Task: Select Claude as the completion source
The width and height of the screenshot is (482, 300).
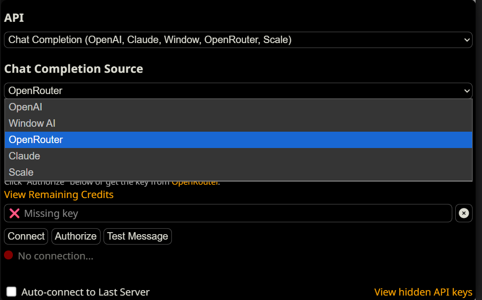Action: pyautogui.click(x=238, y=156)
